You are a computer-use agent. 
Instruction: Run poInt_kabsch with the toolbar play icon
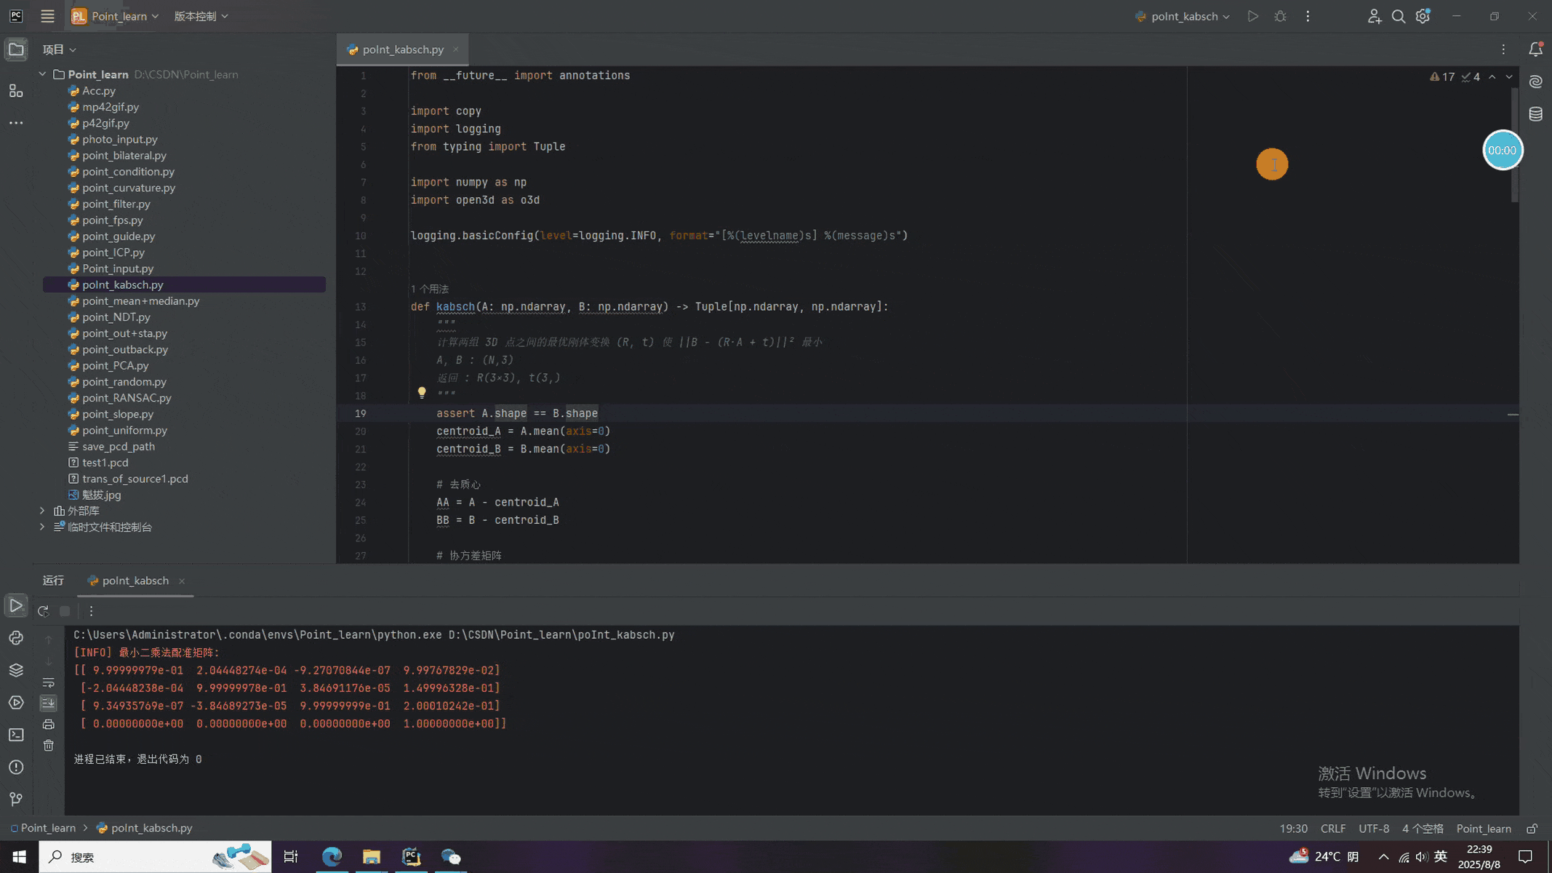(1253, 16)
